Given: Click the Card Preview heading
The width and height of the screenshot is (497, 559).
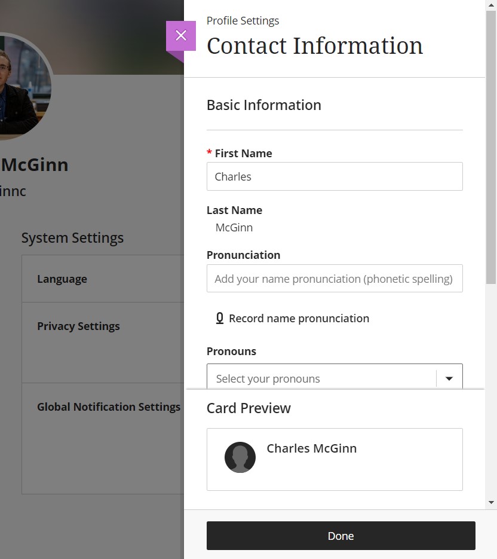Looking at the screenshot, I should [x=249, y=408].
